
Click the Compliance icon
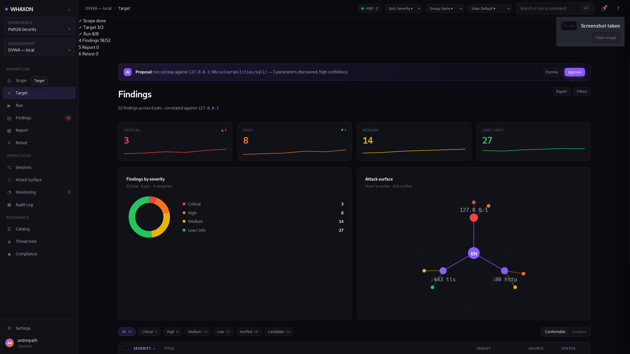pos(9,254)
